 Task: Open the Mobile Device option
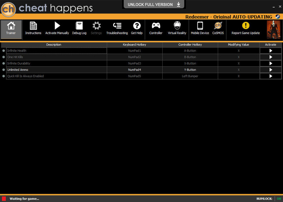click(x=200, y=28)
